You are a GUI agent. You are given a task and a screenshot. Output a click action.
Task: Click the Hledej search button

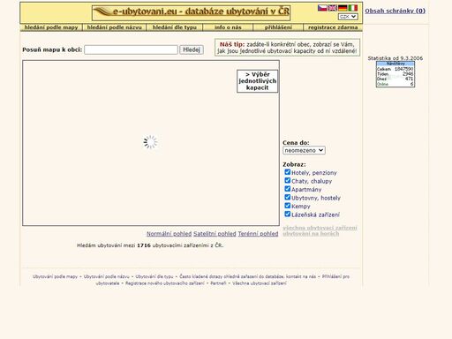192,49
